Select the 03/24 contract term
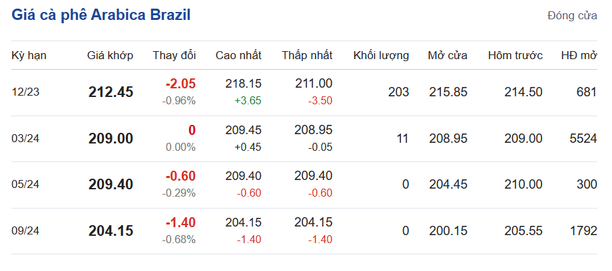Viewport: 612px width, 271px height. [26, 139]
